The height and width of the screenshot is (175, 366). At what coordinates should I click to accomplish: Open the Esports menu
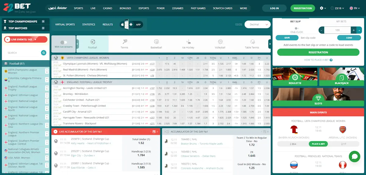click(144, 8)
